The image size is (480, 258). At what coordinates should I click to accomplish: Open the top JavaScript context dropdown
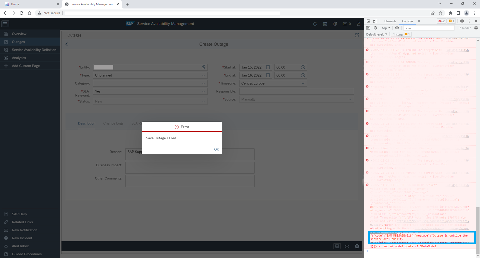pyautogui.click(x=386, y=28)
